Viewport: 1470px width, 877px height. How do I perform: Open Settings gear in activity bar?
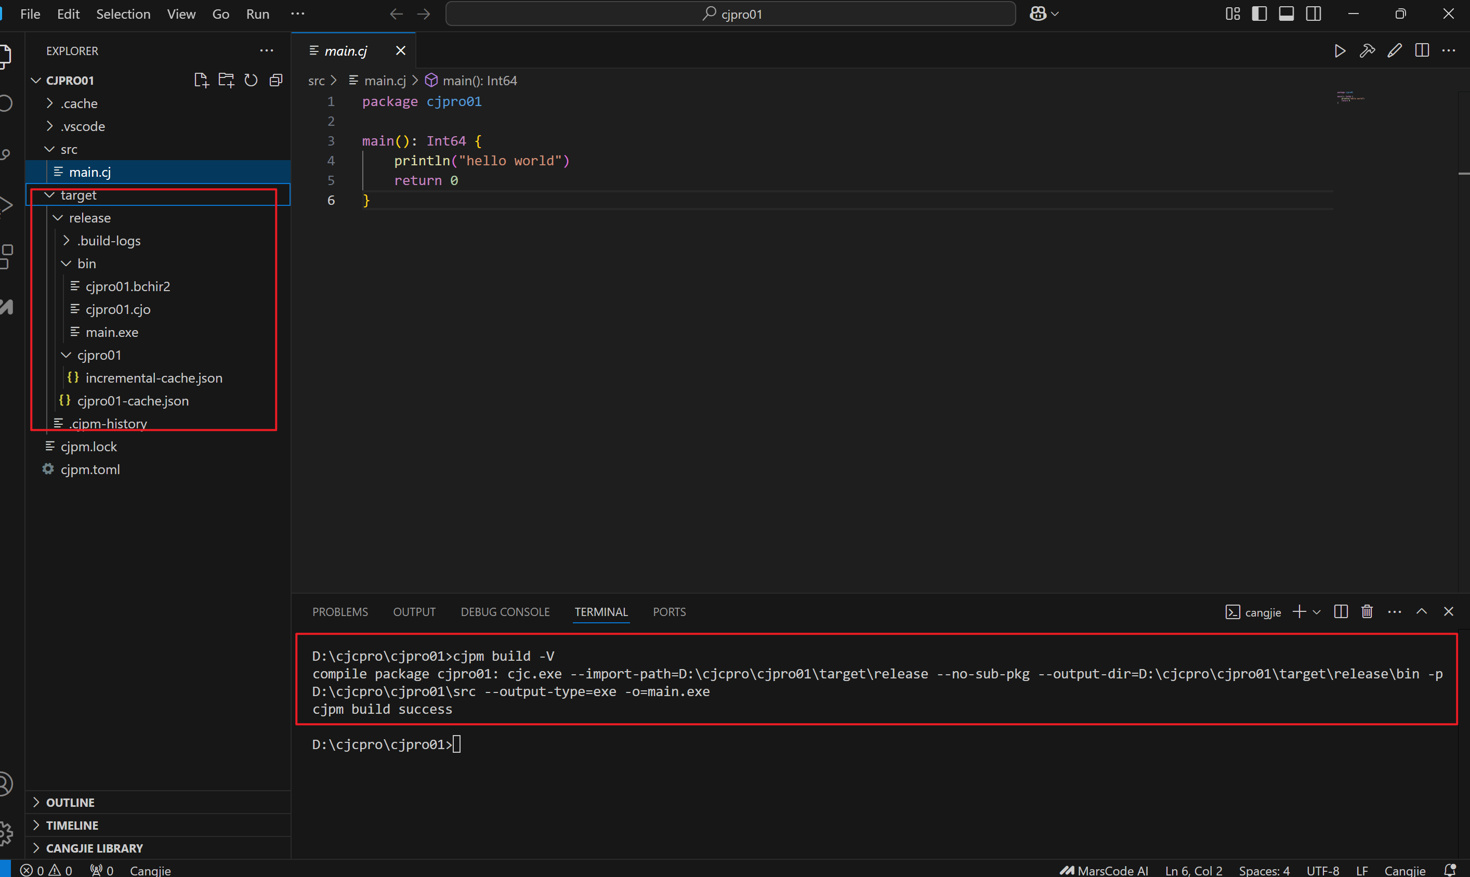[x=6, y=833]
